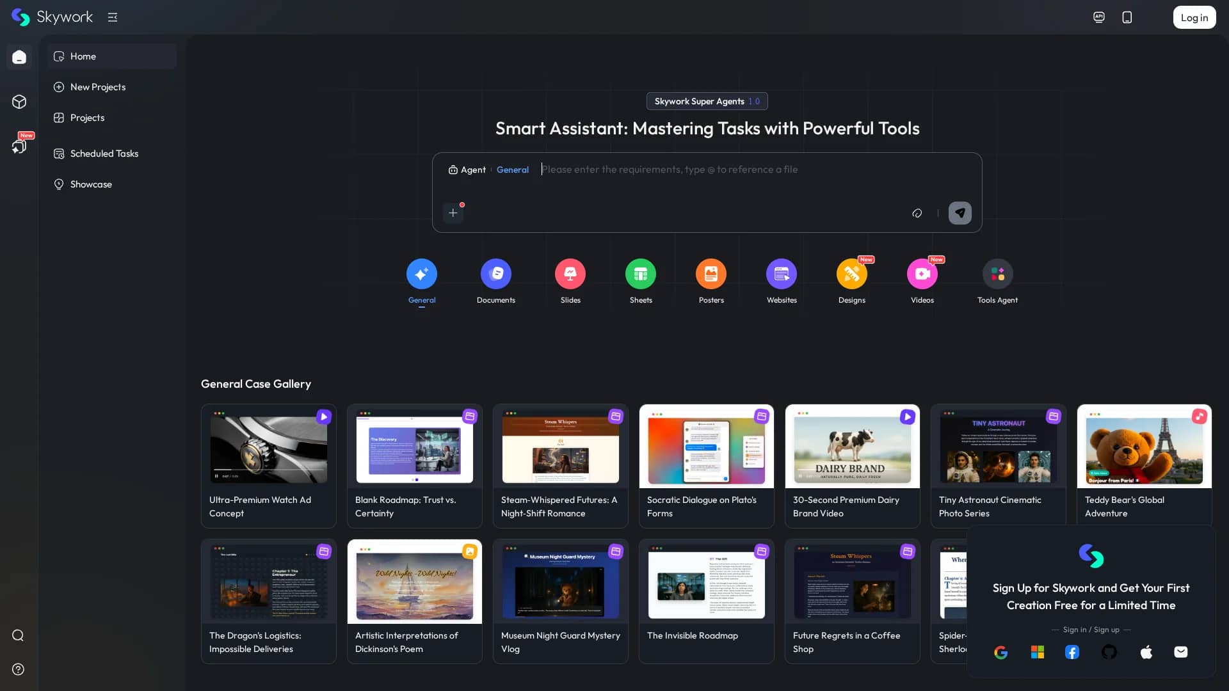This screenshot has width=1229, height=691.
Task: Collapse the sidebar menu toggle
Action: point(113,17)
